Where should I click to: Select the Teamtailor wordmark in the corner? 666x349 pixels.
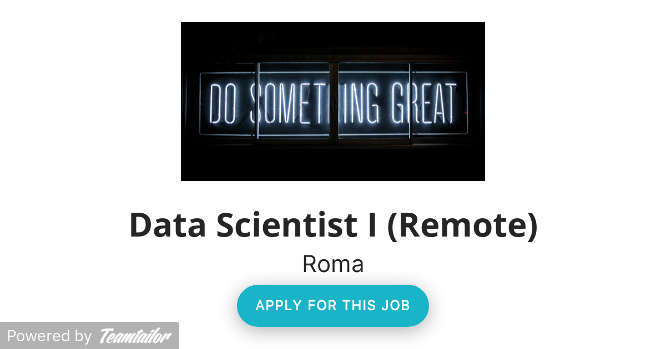coord(135,335)
